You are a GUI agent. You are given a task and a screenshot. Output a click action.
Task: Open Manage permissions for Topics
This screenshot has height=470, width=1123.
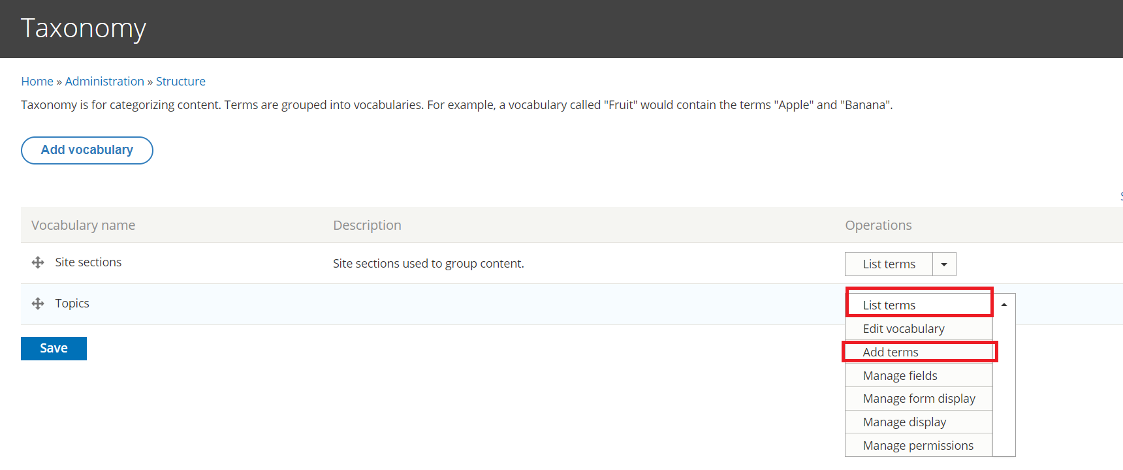(917, 445)
